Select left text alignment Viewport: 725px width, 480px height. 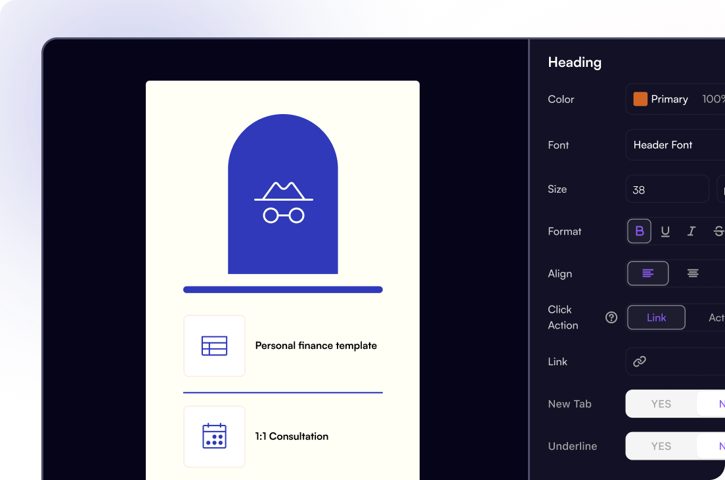[x=648, y=273]
